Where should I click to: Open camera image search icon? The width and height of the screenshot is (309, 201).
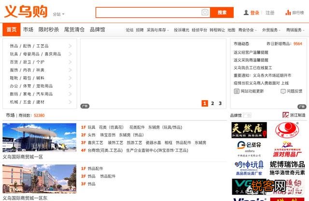205,13
